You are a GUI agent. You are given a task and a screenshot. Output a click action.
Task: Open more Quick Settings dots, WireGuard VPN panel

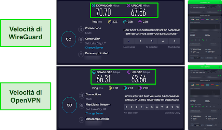pos(214,40)
